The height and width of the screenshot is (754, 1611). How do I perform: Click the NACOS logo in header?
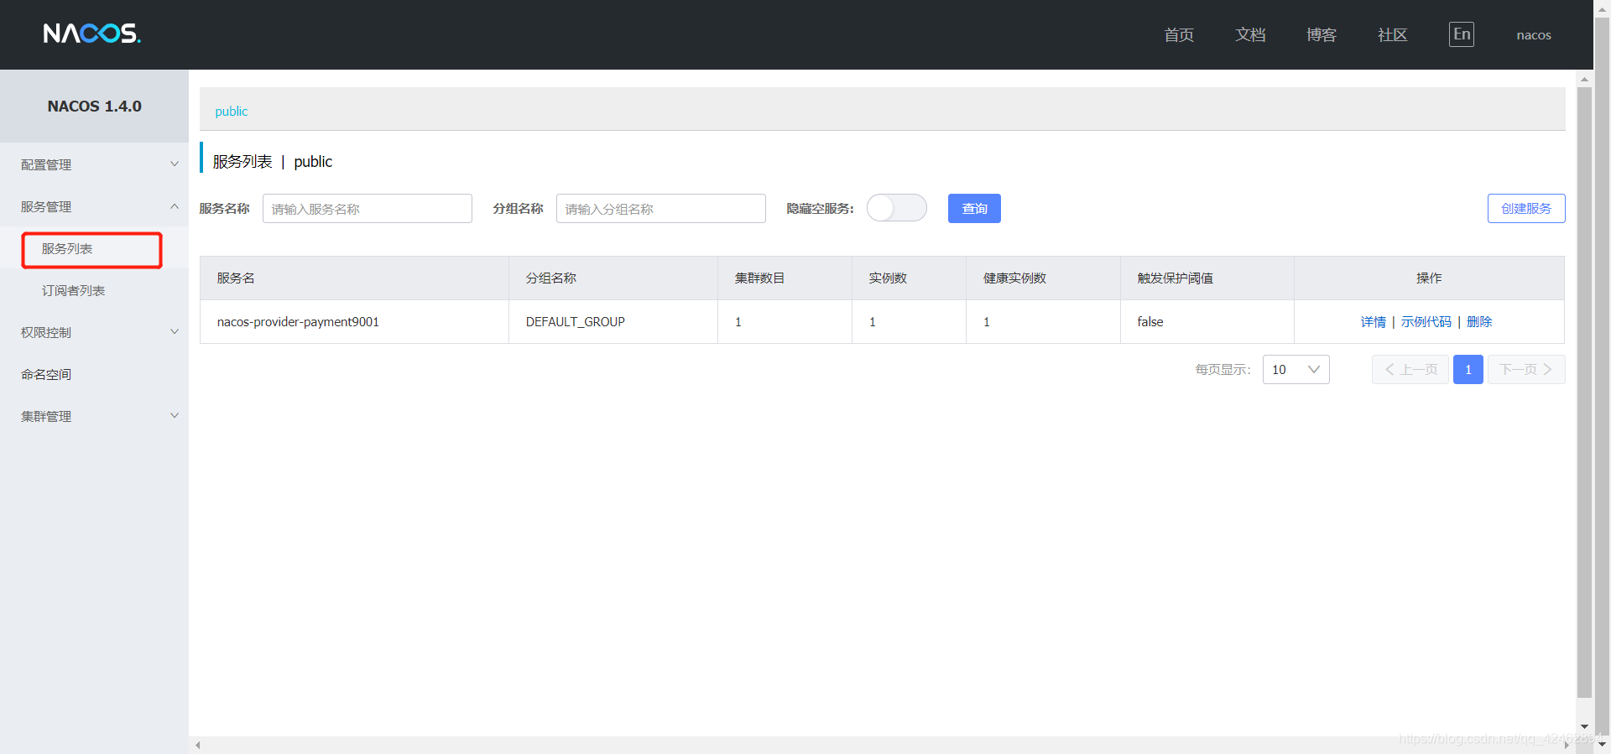[91, 34]
